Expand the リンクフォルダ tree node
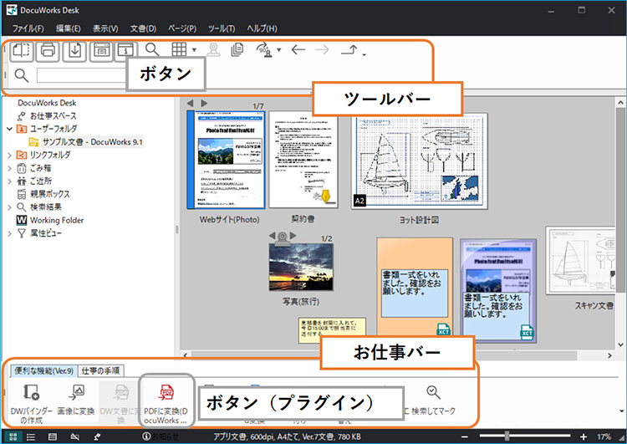Image resolution: width=627 pixels, height=444 pixels. click(x=9, y=155)
